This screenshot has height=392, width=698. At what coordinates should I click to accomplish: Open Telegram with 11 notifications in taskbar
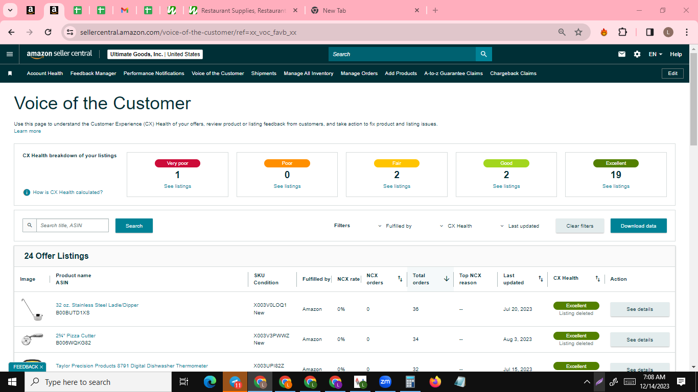(x=235, y=382)
